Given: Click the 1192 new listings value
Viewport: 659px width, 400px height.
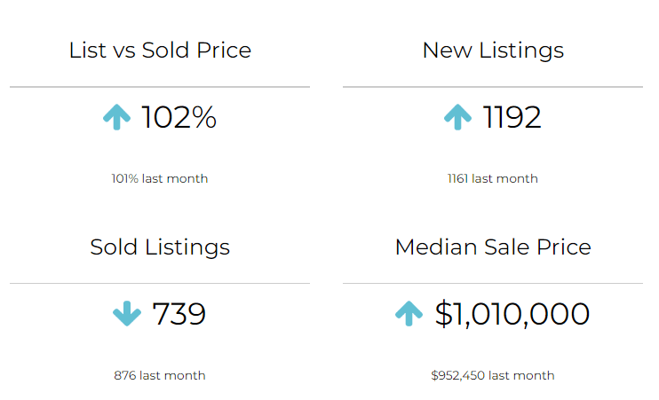Looking at the screenshot, I should 512,117.
